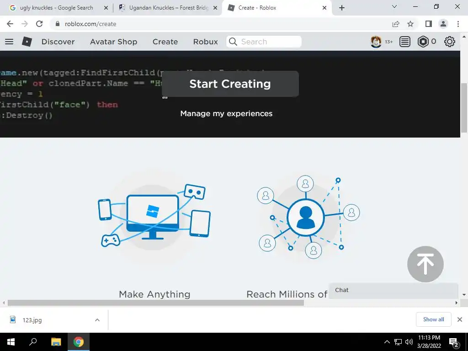Click the Make Anything heading
Screen dimensions: 468x351
[x=154, y=294]
